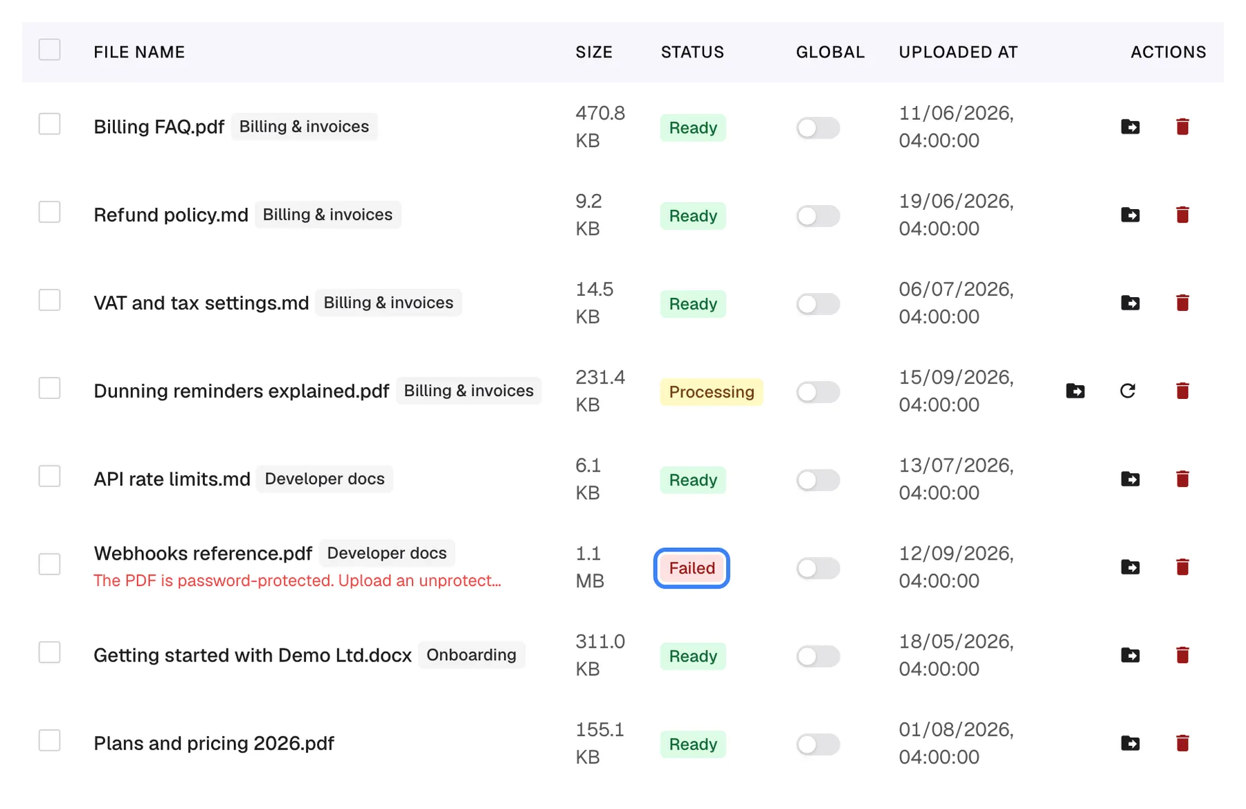The image size is (1246, 809).
Task: Move Refund policy.md to folder icon
Action: (x=1130, y=215)
